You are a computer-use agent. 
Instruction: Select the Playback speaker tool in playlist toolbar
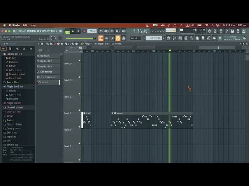(x=77, y=44)
